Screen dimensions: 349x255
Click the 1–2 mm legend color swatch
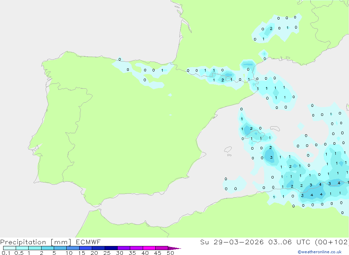pyautogui.click(x=35, y=248)
